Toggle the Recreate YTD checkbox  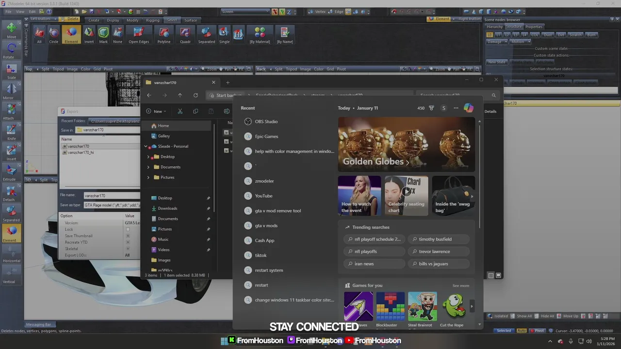coord(128,242)
